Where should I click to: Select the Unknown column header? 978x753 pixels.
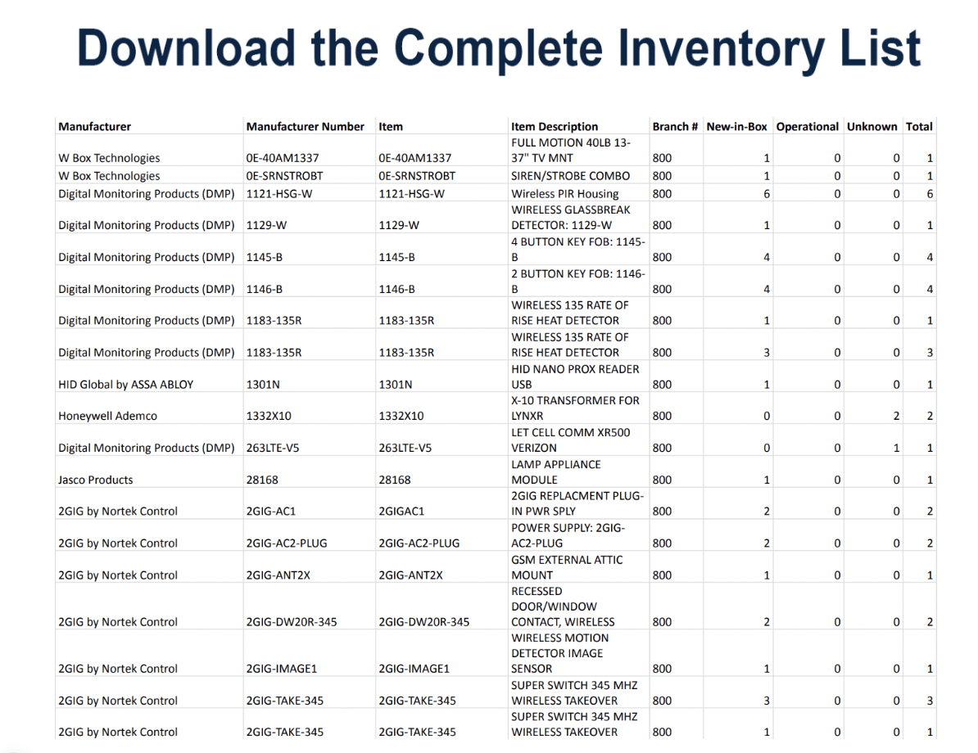click(872, 127)
